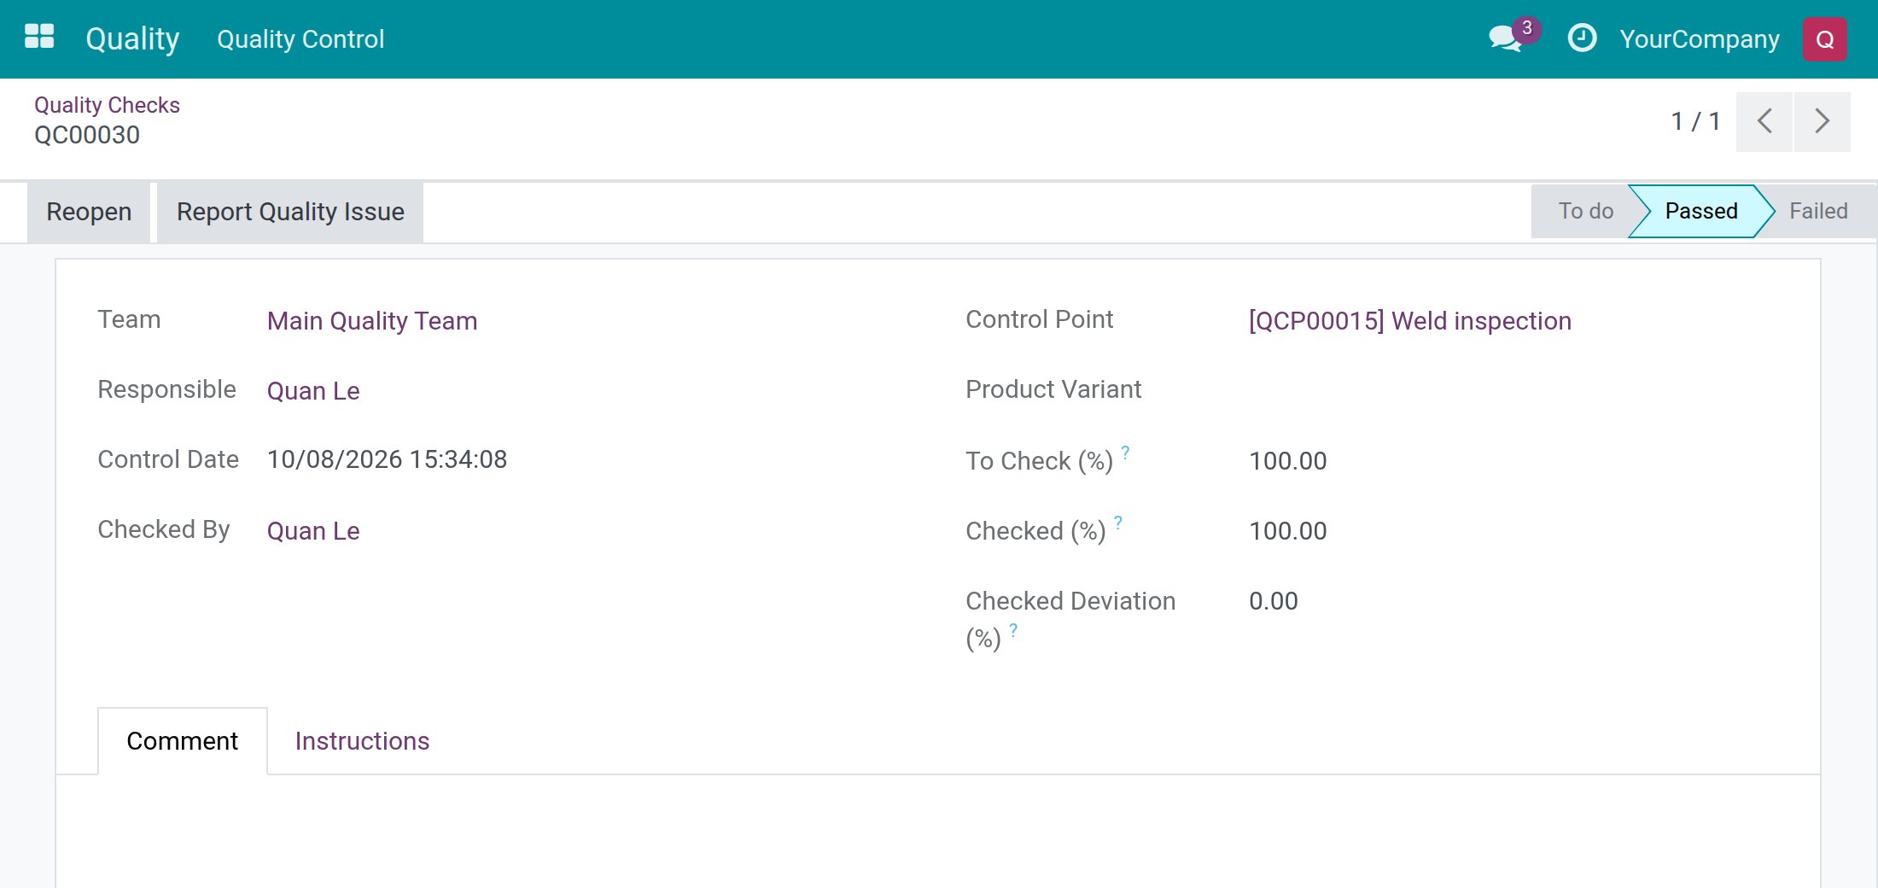Click the Control Point label
Image resolution: width=1878 pixels, height=888 pixels.
1039,319
